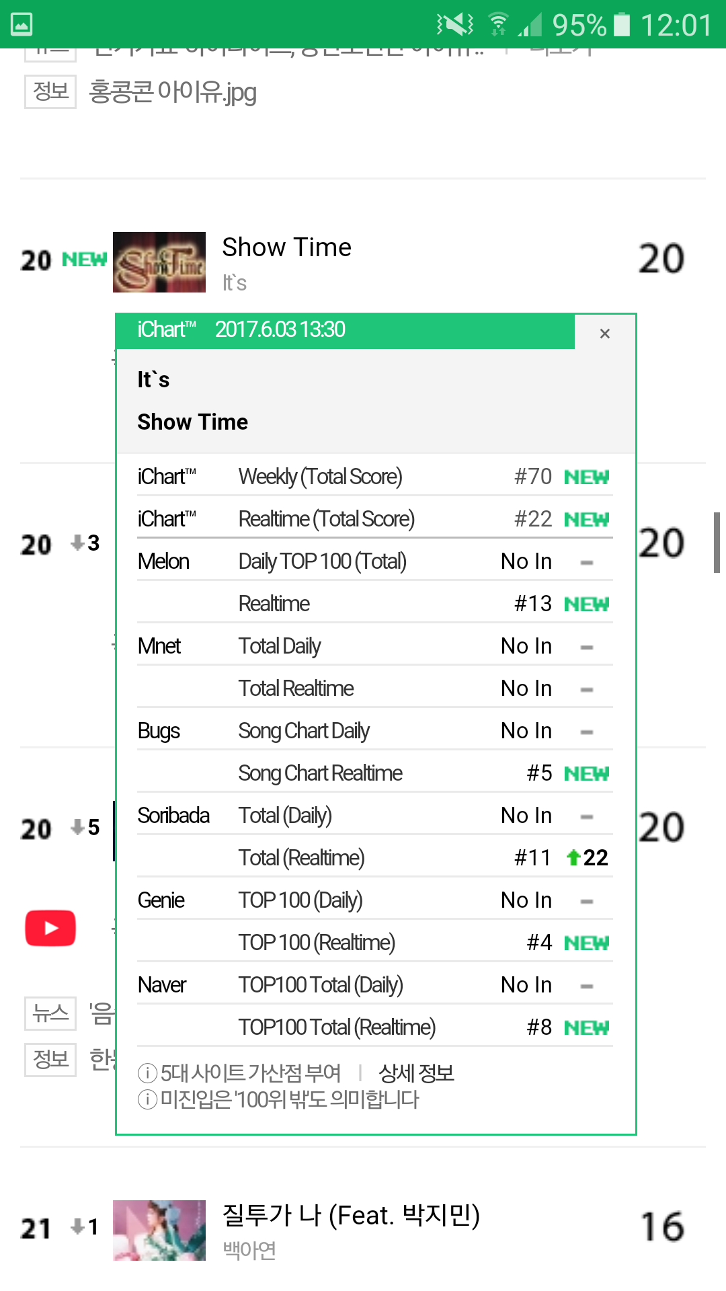Screen dimensions: 726x1291
Task: Open the 홍콩콘 아이유.jpg info link
Action: pyautogui.click(x=173, y=92)
